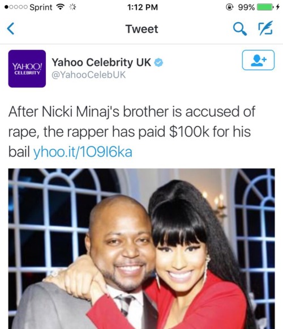The width and height of the screenshot is (283, 329).
Task: Tap the 1:12 PM clock
Action: pyautogui.click(x=142, y=7)
